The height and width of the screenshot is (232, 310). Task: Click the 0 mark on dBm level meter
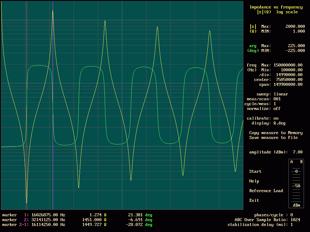click(296, 172)
